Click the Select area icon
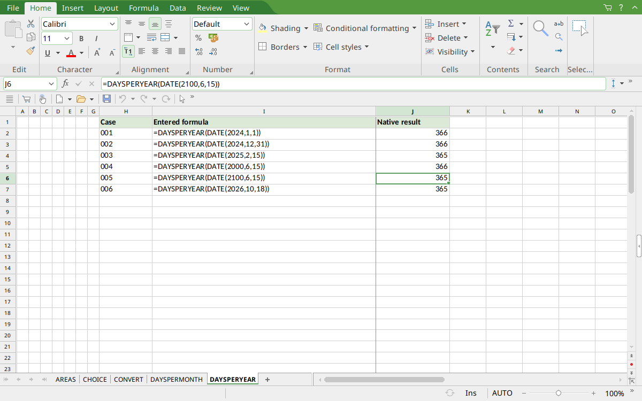642x401 pixels. tap(580, 28)
